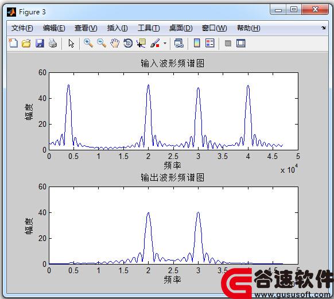Insert Colorbar using toolbar icon
Image resolution: width=334 pixels, height=299 pixels.
197,43
